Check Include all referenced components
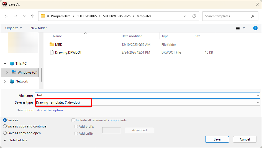The width and height of the screenshot is (262, 148). pos(73,120)
